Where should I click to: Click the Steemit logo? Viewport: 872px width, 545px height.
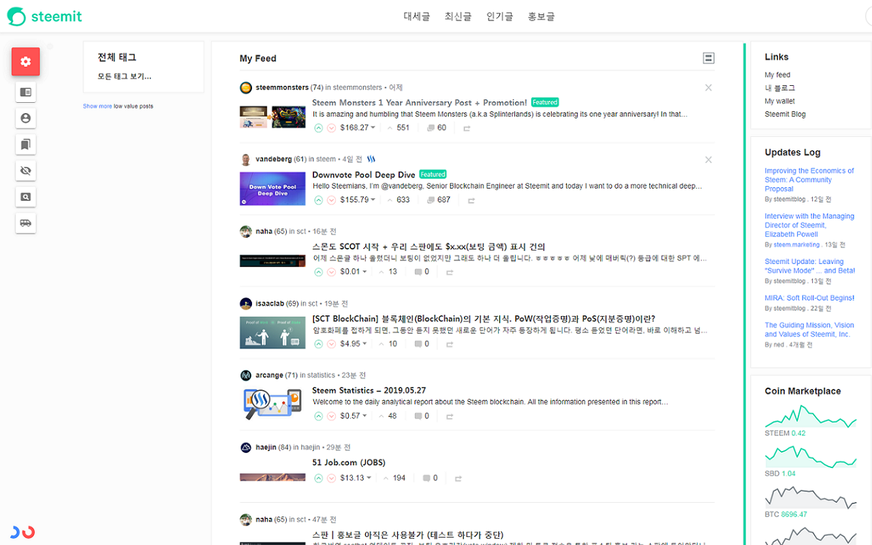(45, 16)
